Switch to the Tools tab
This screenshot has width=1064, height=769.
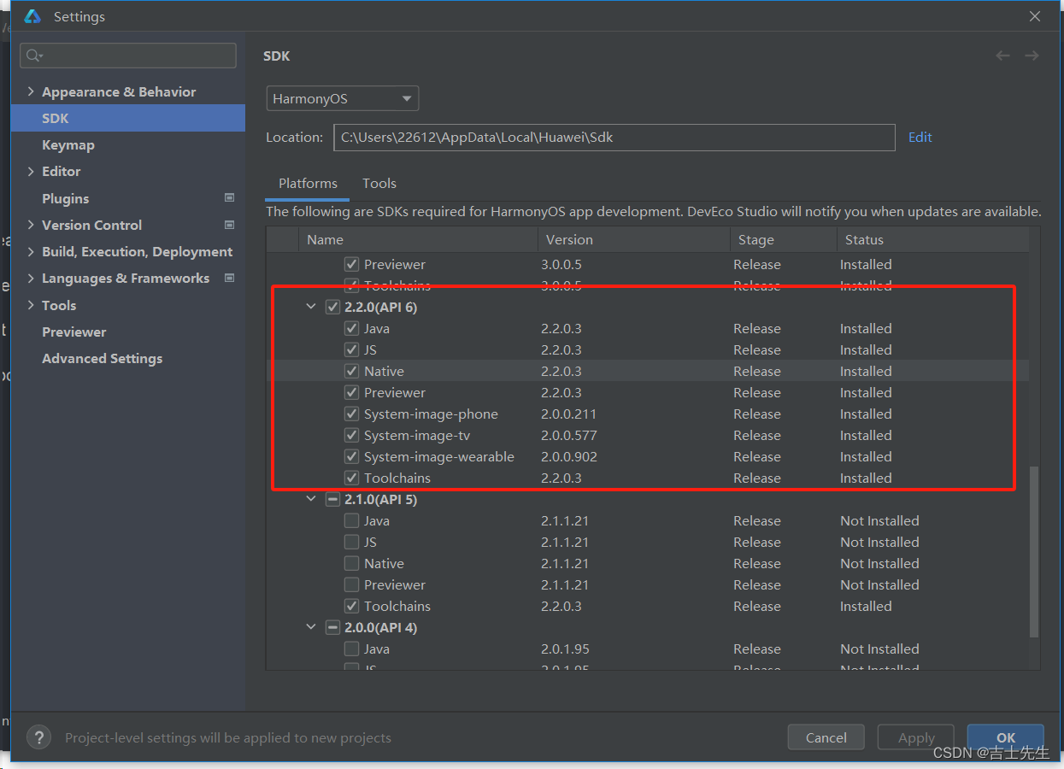click(379, 184)
